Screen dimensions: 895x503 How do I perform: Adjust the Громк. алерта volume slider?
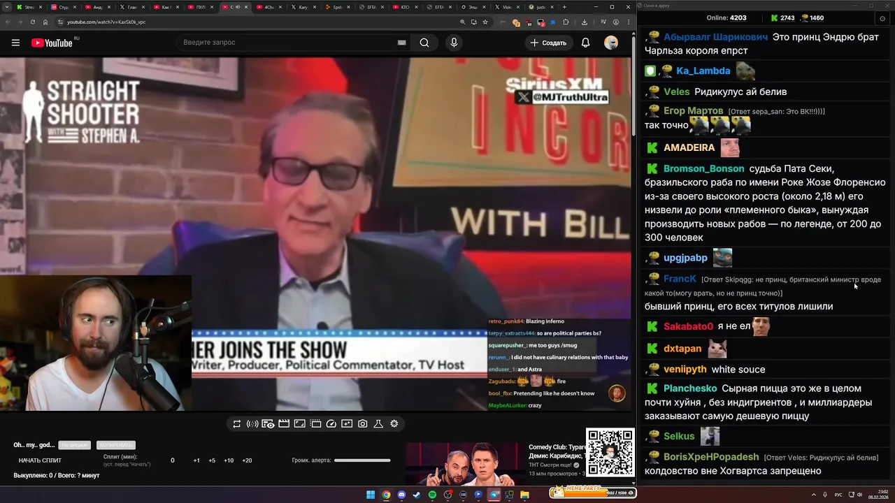tap(362, 460)
